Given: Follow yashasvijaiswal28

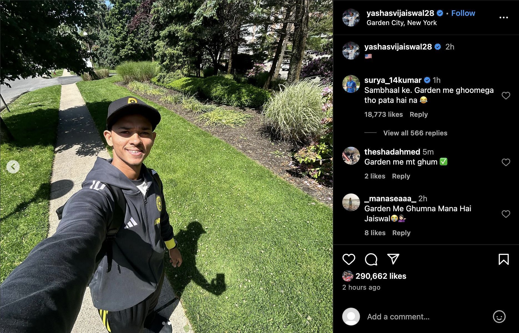Looking at the screenshot, I should pos(463,13).
